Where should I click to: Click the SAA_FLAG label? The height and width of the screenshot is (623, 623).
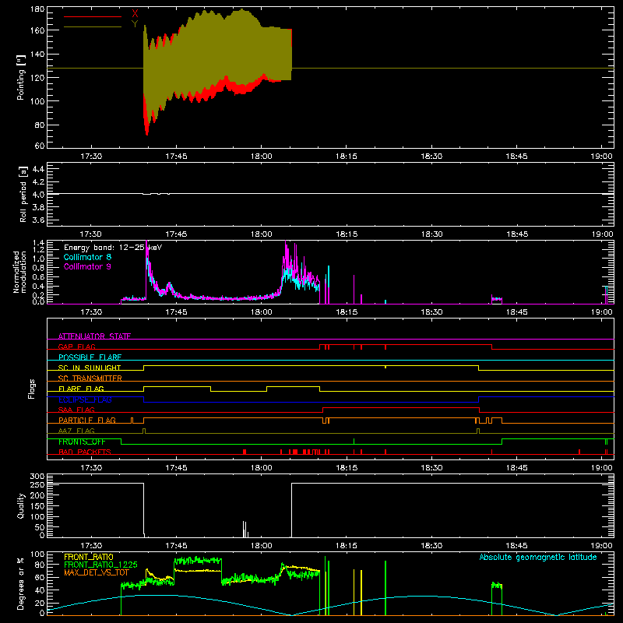(76, 410)
